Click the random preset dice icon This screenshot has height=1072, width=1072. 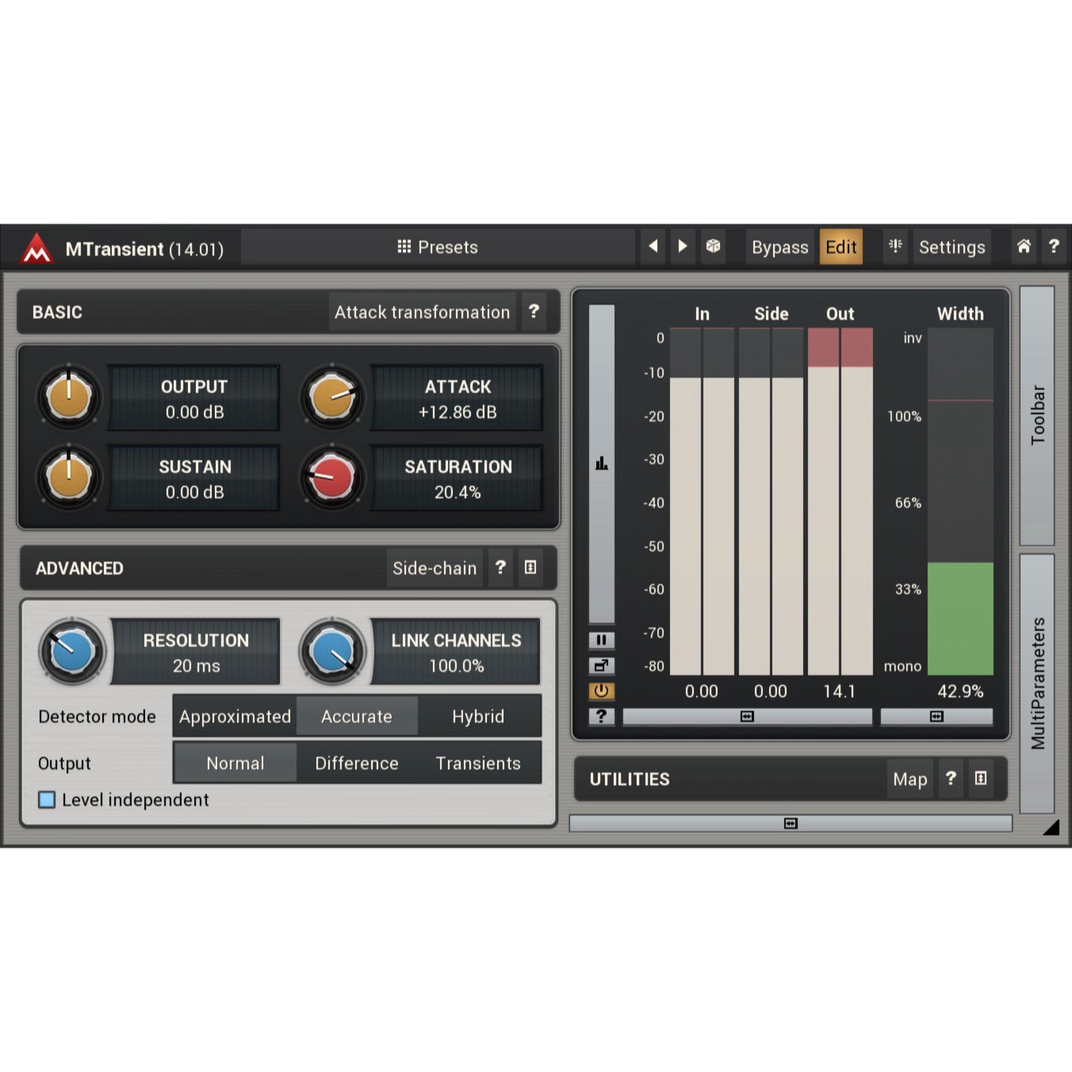pyautogui.click(x=713, y=247)
